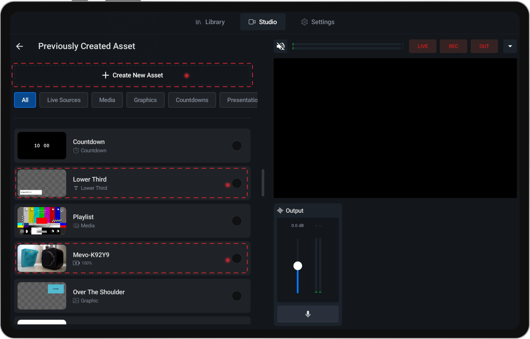Click the battery icon under Mevo-K92Y9

pos(76,263)
